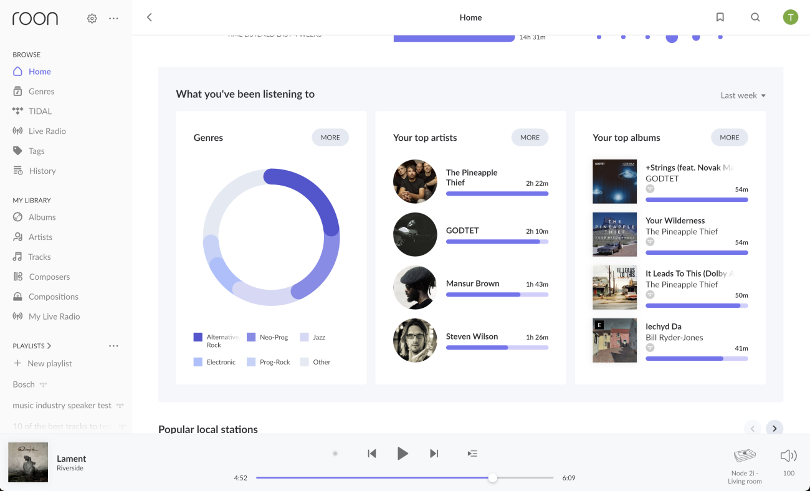Open the Last week period dropdown
The image size is (810, 491).
[x=743, y=95]
